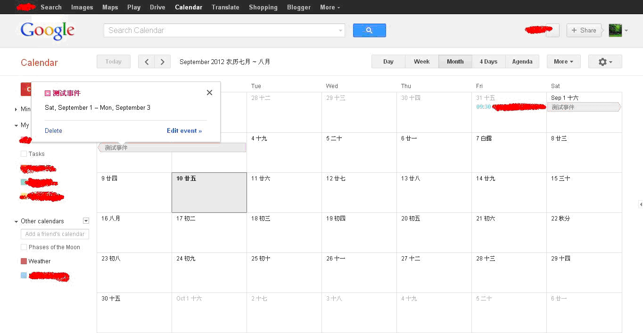Open Edit event link
The height and width of the screenshot is (333, 643).
tap(184, 130)
